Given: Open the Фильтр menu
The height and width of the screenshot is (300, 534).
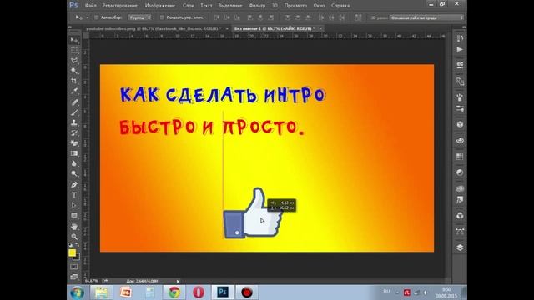Looking at the screenshot, I should click(x=257, y=6).
